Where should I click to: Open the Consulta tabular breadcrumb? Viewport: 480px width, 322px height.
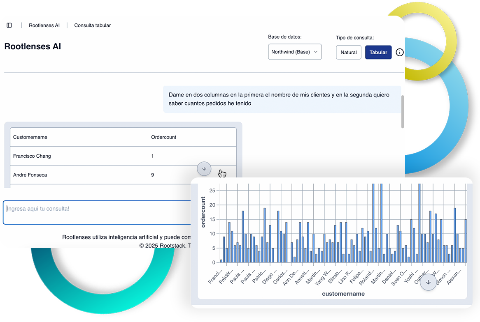(x=93, y=25)
